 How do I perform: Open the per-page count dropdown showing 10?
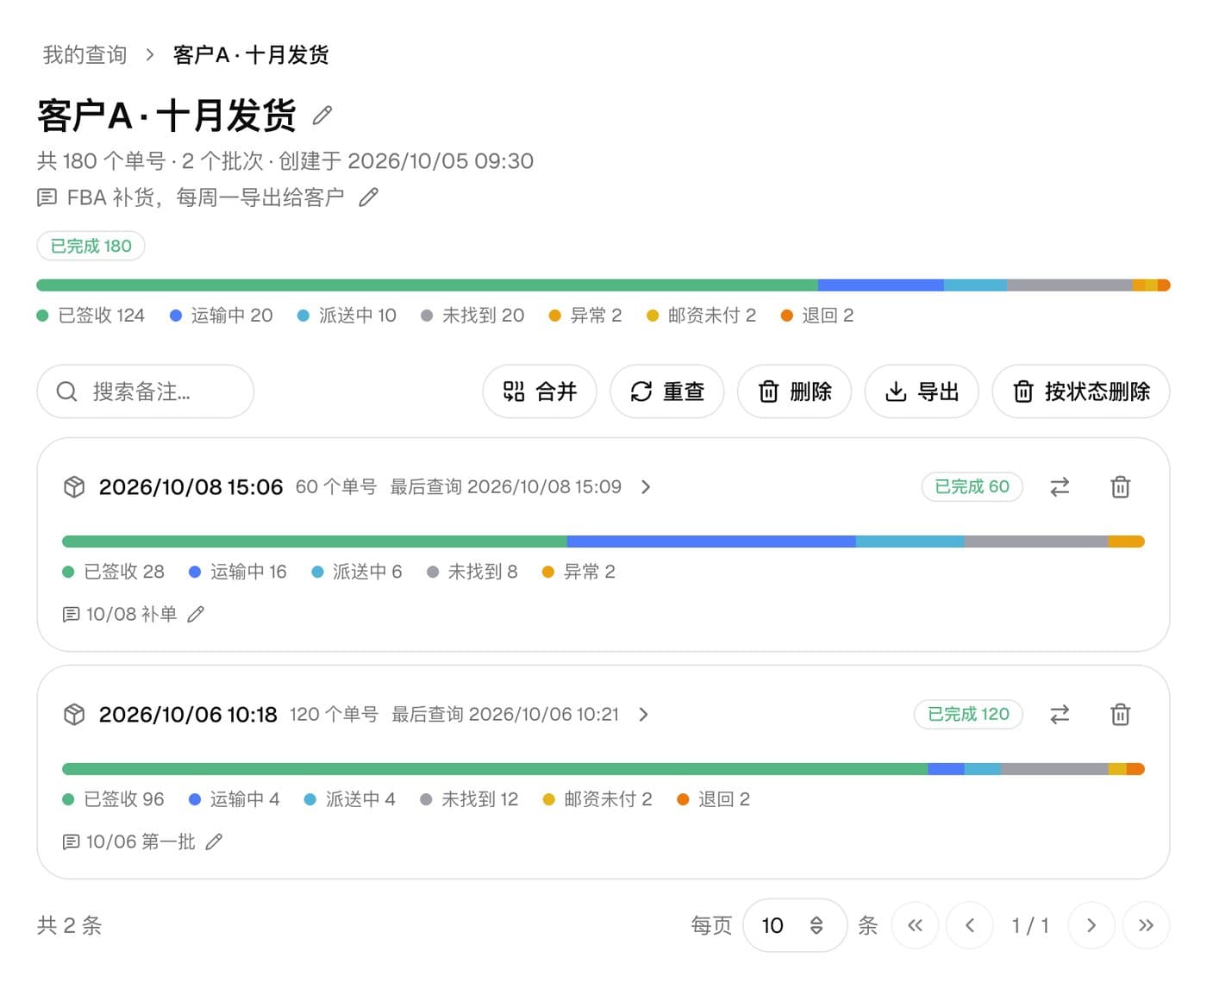pyautogui.click(x=794, y=925)
